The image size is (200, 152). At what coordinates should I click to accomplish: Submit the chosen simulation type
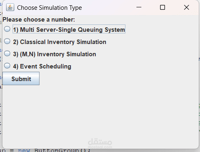coord(21,79)
